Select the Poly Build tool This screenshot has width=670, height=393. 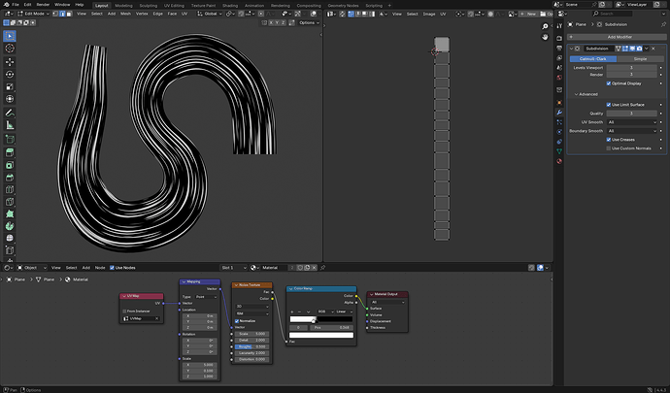[10, 214]
